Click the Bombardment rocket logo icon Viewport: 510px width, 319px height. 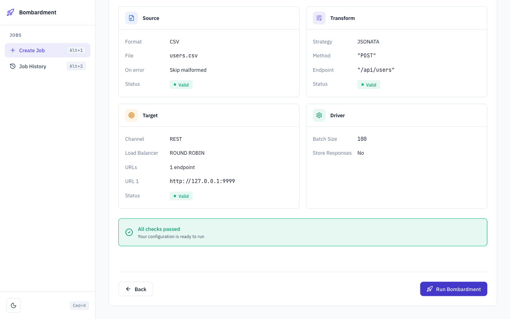[x=10, y=12]
